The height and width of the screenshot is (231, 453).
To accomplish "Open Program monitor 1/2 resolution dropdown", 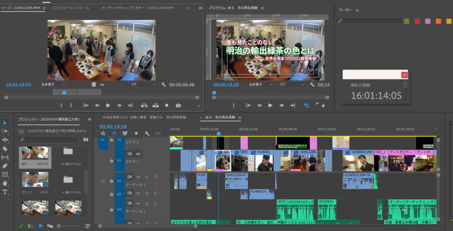I will pos(291,84).
